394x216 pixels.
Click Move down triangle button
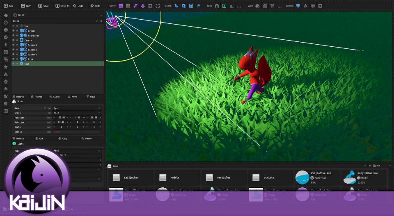pyautogui.click(x=91, y=97)
